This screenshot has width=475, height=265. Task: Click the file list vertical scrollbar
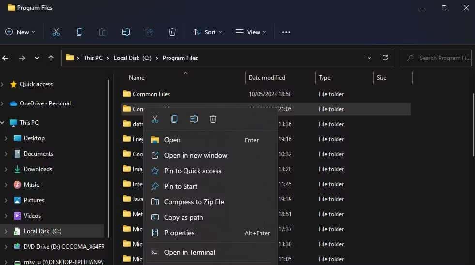pyautogui.click(x=474, y=125)
